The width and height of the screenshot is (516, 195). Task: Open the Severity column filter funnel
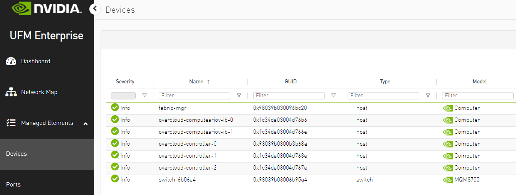click(x=145, y=96)
